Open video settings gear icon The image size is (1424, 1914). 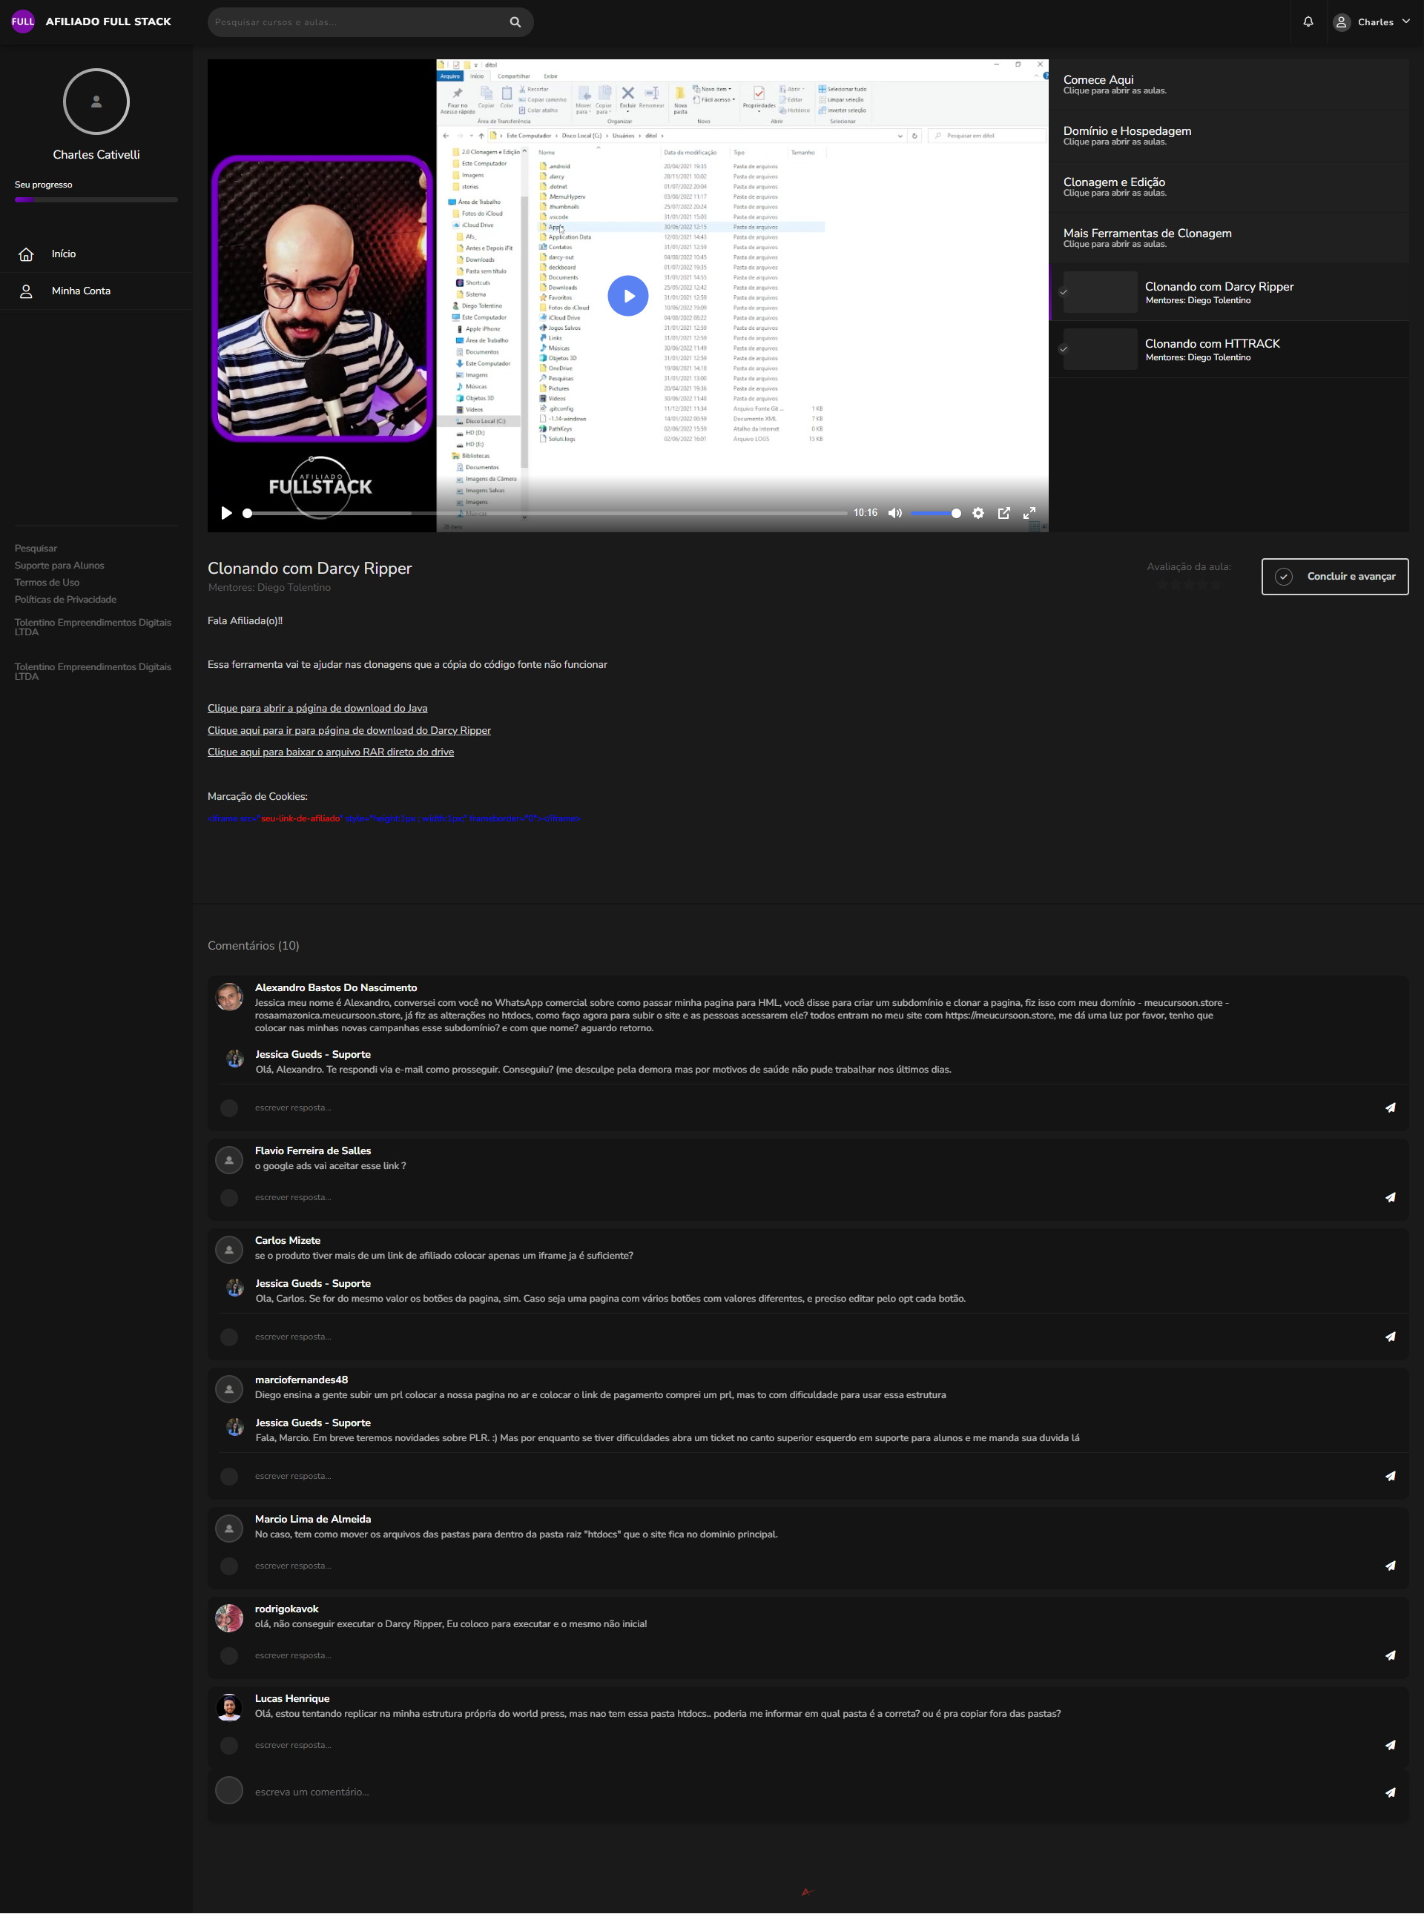[978, 512]
